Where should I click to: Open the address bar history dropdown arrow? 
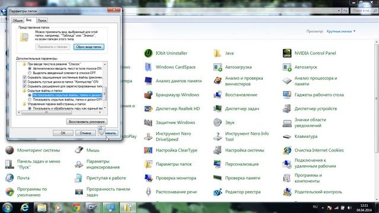point(339,11)
